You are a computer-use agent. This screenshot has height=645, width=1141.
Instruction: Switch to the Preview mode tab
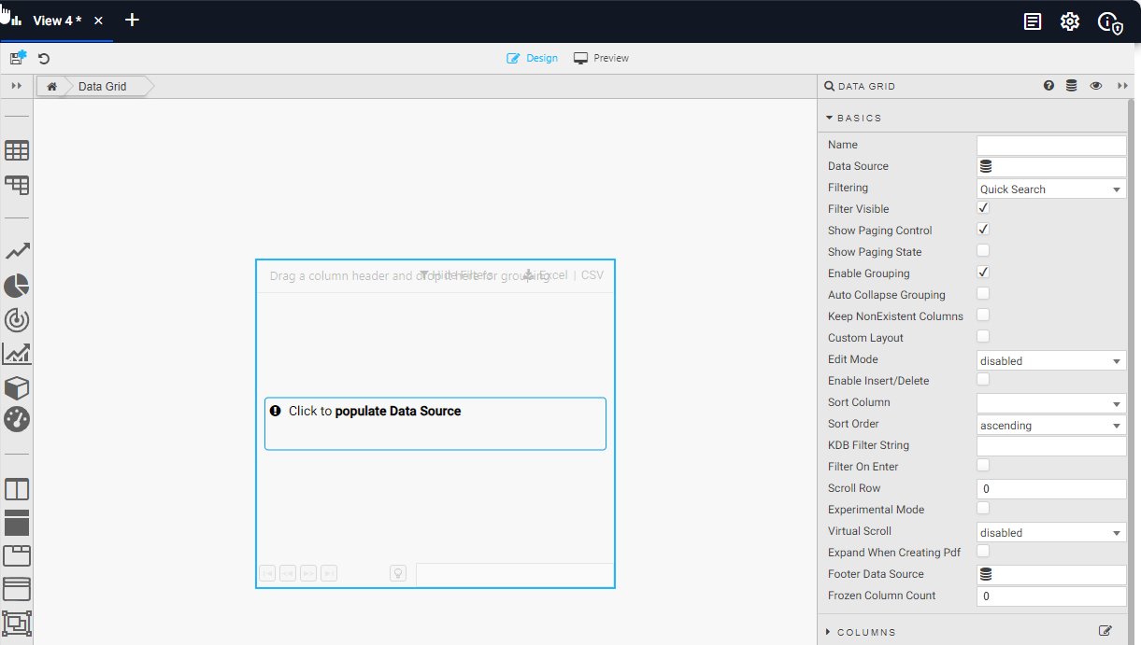pos(601,58)
